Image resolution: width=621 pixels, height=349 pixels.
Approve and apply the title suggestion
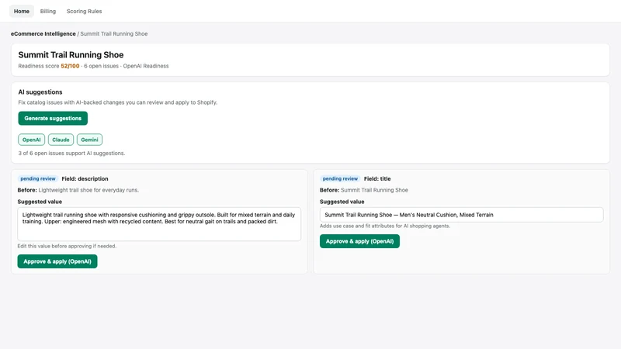point(359,241)
